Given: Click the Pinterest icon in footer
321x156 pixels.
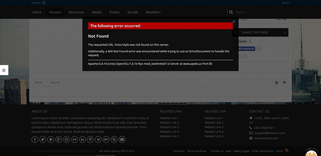Looking at the screenshot, I should 90,139.
